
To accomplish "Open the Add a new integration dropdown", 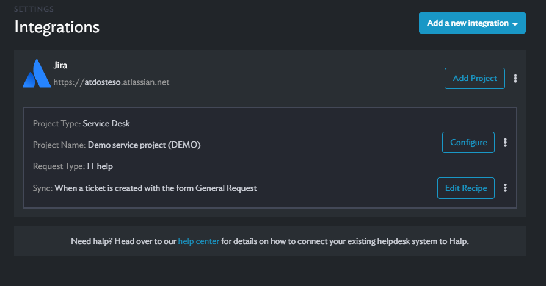I will 467,23.
